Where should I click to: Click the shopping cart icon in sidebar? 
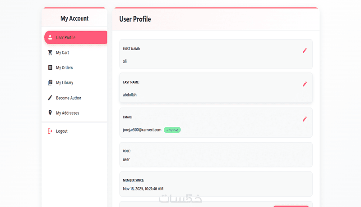50,53
